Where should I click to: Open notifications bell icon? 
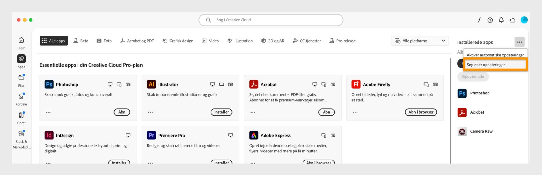pos(501,20)
